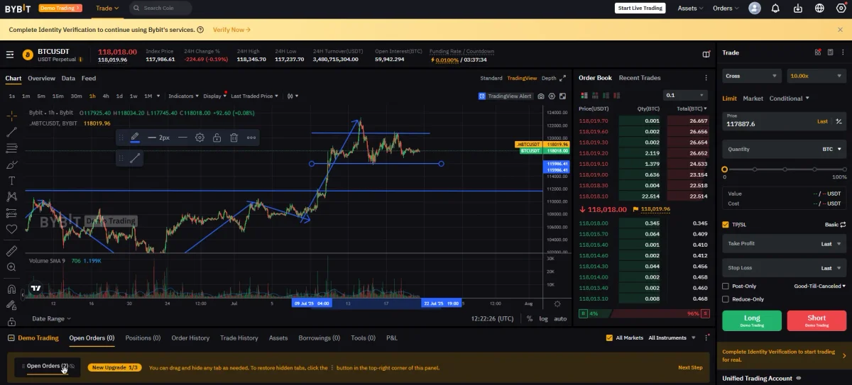Delete the selected drawing with trash icon
852x385 pixels.
(234, 138)
